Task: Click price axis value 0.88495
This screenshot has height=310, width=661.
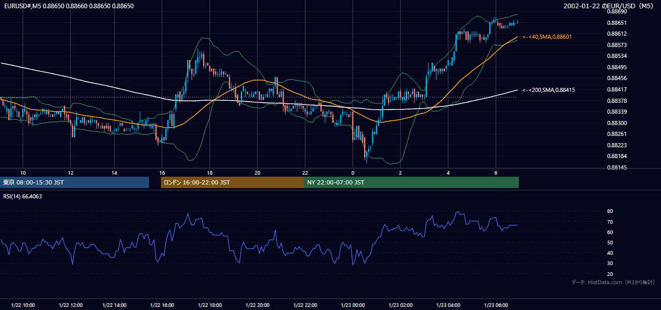Action: click(x=617, y=67)
